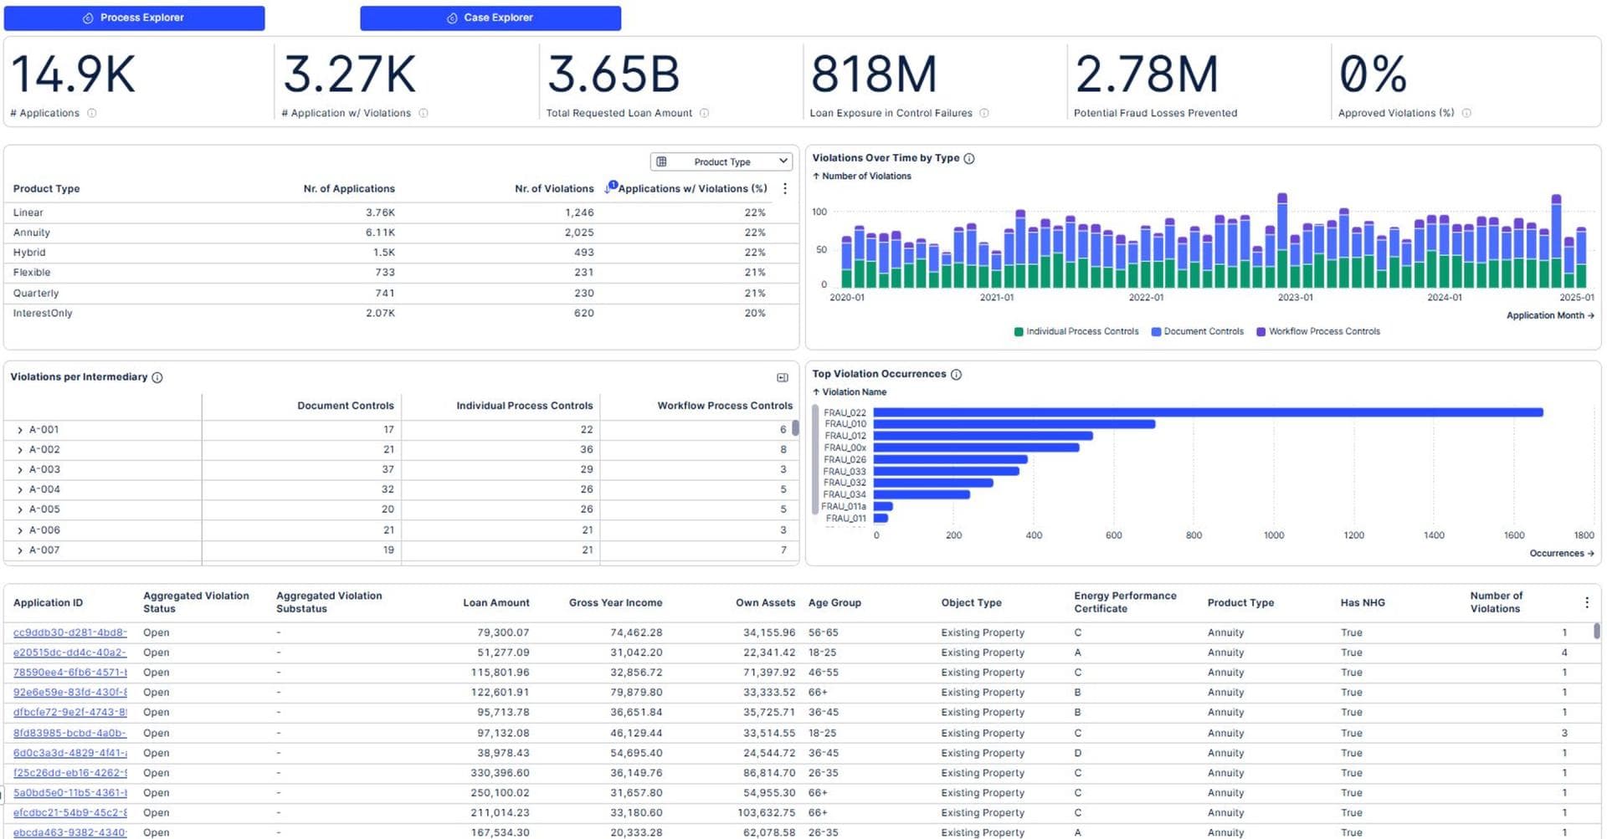Sort by Nr. of Applications column header

tap(349, 189)
